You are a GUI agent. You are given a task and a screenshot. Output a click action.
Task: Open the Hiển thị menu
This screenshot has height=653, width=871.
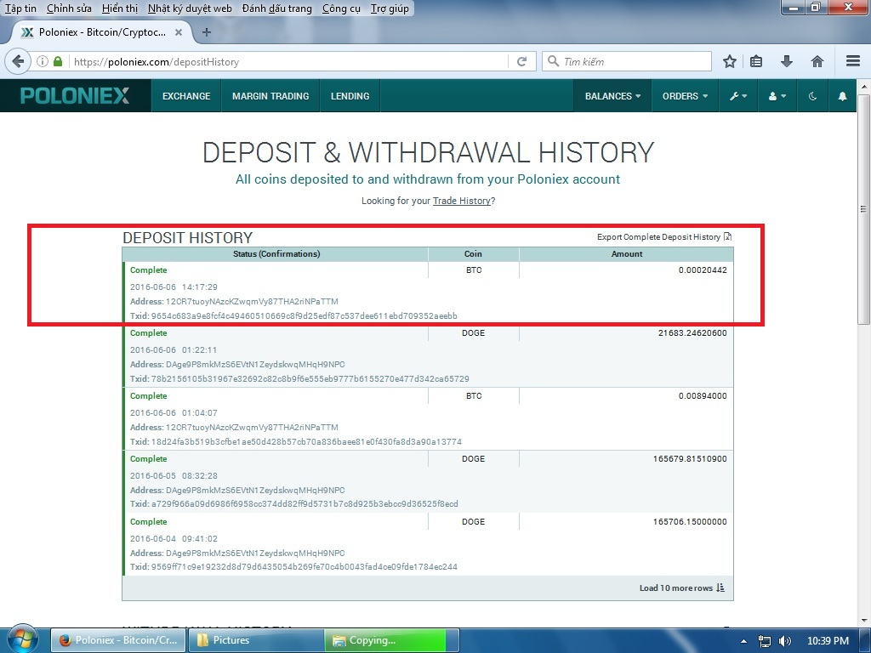tap(120, 9)
